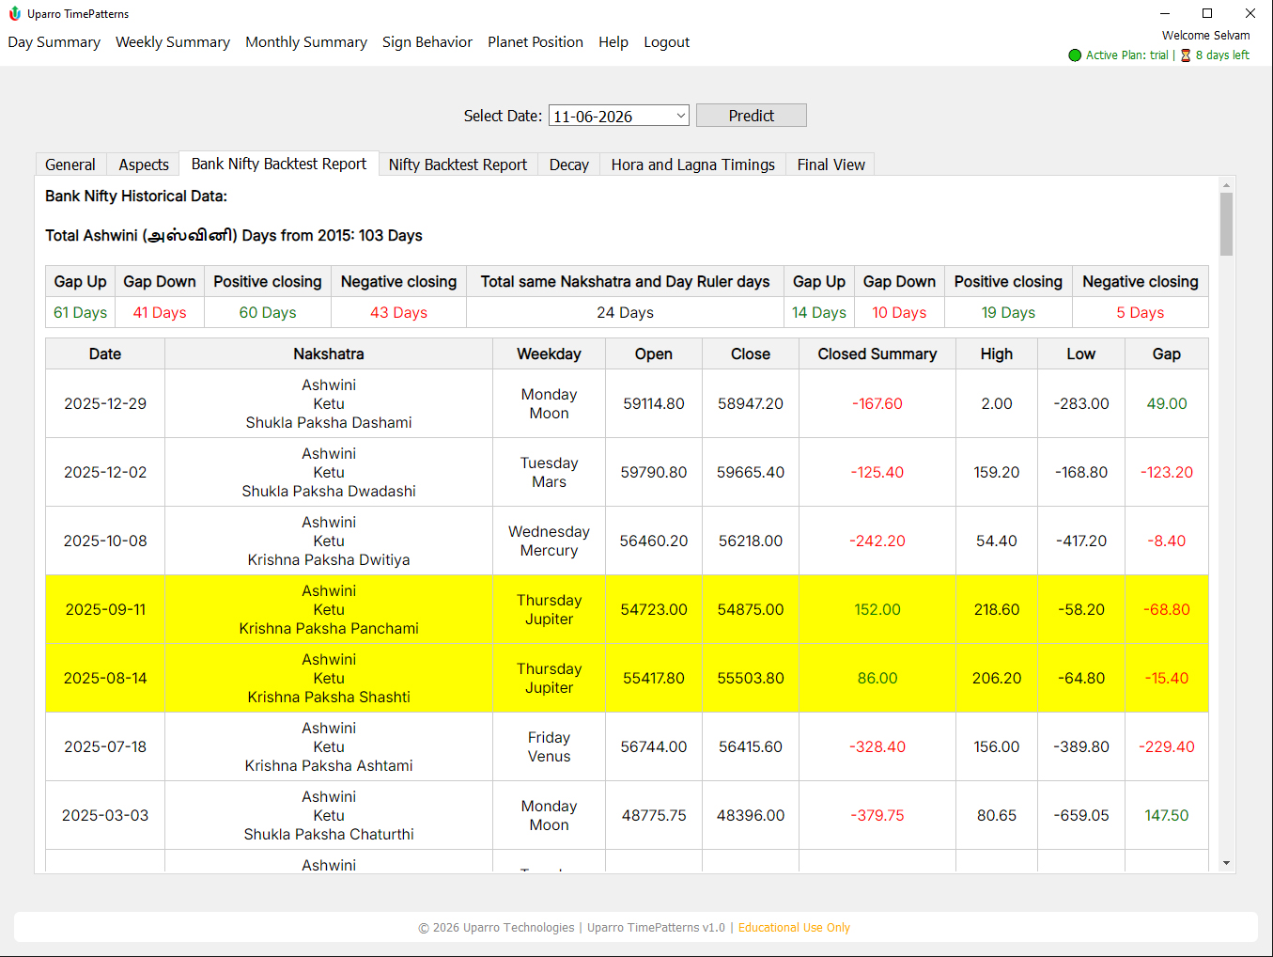
Task: Open the Day Summary menu
Action: (54, 42)
